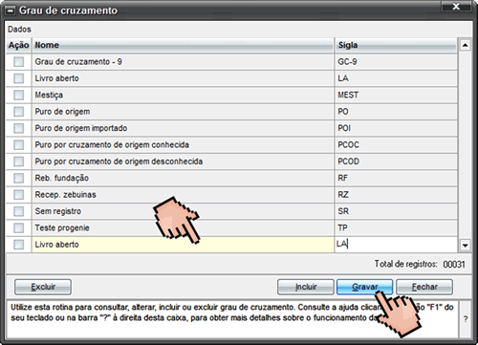Open help via the ? bar

466,319
